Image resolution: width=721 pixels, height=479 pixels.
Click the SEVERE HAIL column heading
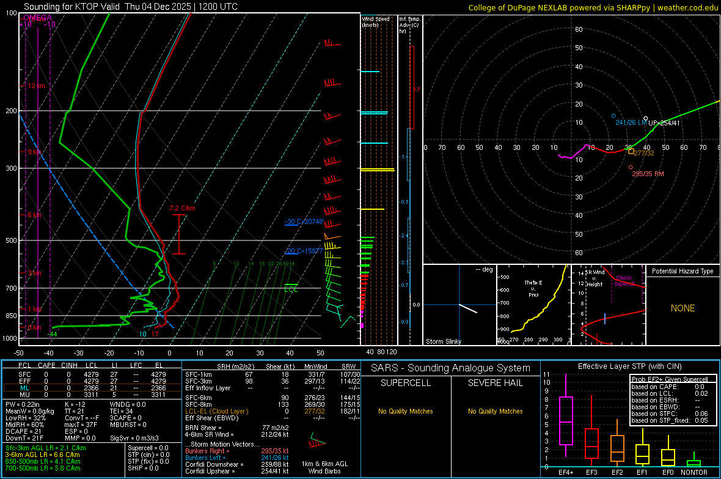pos(495,383)
